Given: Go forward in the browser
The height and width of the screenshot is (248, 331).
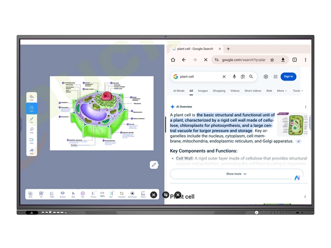Looking at the screenshot, I should (195, 60).
